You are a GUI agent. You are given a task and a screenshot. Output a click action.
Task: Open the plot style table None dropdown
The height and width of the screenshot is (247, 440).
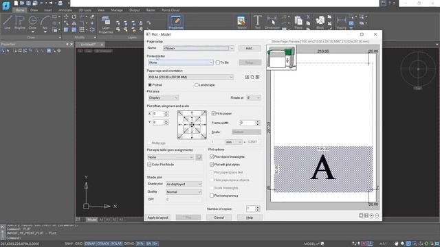(170, 157)
